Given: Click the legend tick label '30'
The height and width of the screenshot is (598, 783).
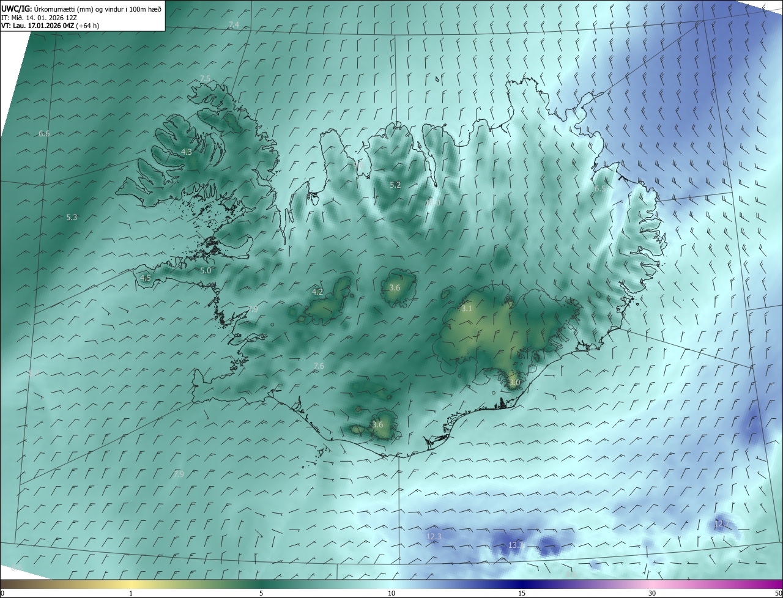Looking at the screenshot, I should coord(652,593).
